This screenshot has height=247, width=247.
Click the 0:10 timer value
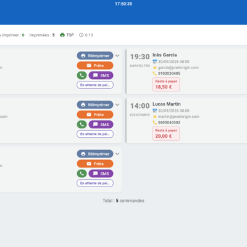89,35
